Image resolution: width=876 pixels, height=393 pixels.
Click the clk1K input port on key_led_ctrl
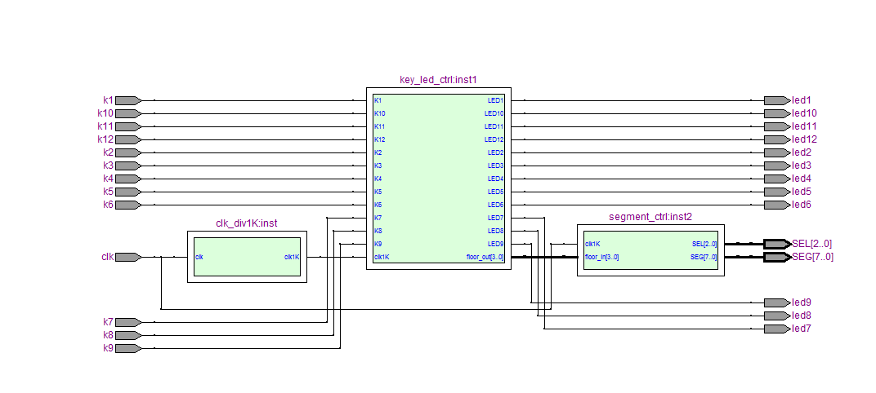pos(382,257)
